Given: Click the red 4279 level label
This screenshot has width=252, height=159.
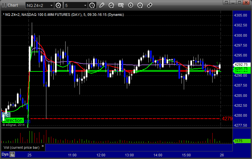Looking at the screenshot, I should 227,119.
